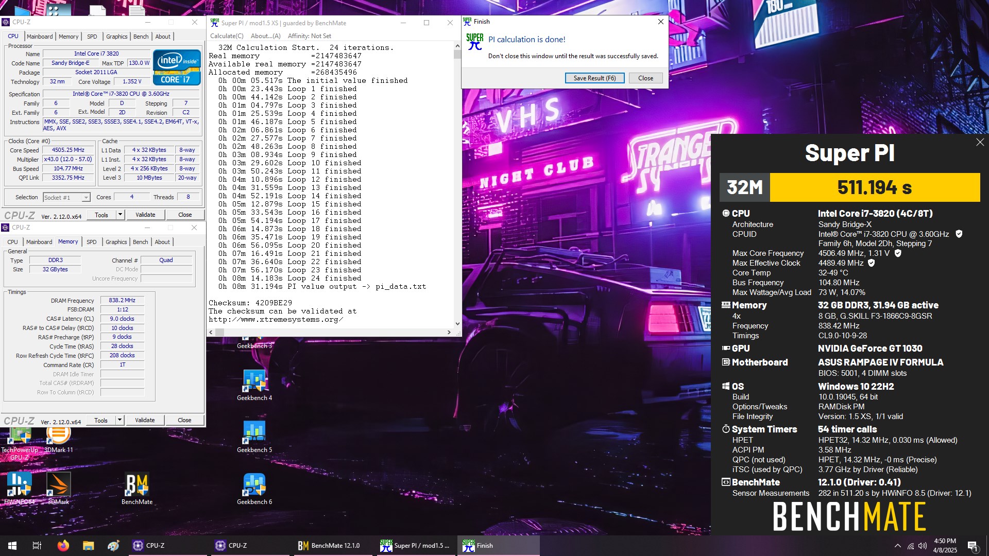This screenshot has width=989, height=556.
Task: Close the BenchMate Super PI result overlay
Action: click(980, 142)
